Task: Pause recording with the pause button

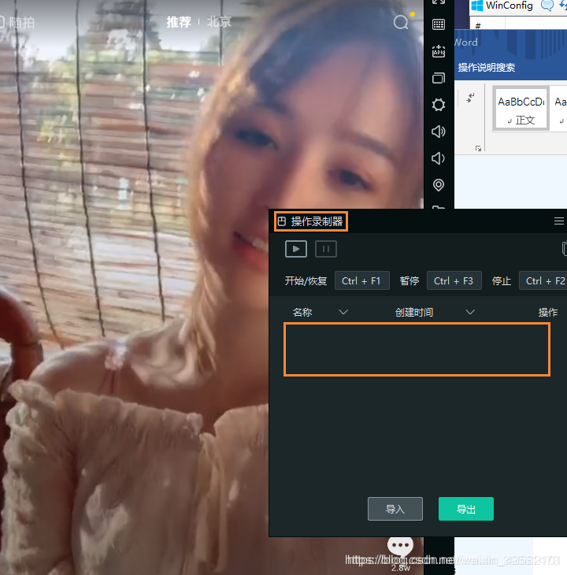Action: coord(326,249)
